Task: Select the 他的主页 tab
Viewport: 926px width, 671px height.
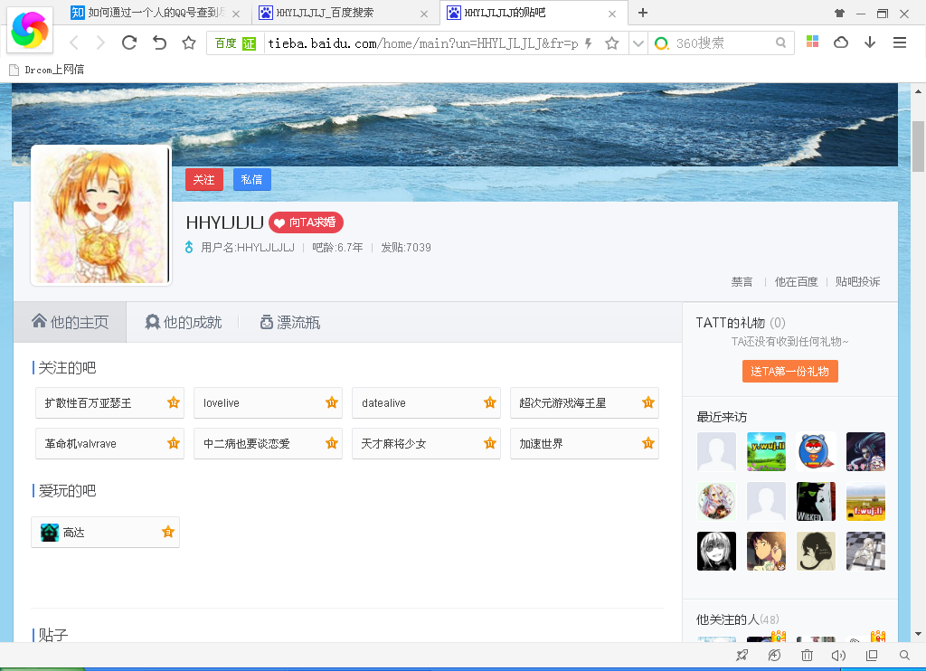Action: [x=71, y=322]
